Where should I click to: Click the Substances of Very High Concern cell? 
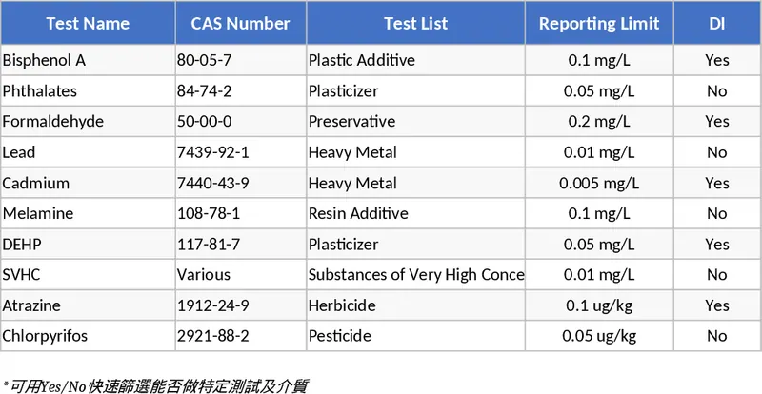pos(415,275)
